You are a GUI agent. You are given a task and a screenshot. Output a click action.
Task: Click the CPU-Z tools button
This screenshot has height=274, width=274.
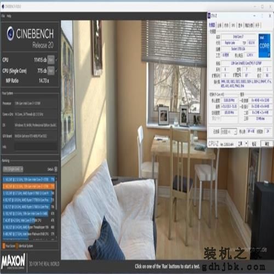point(241,144)
